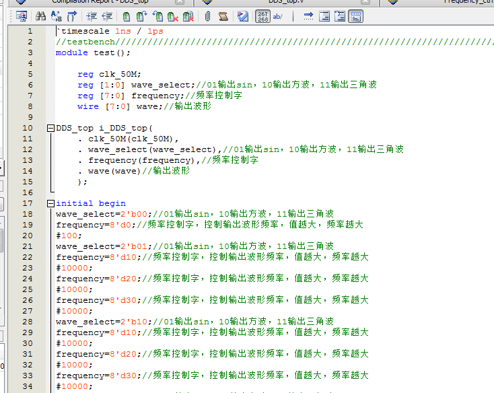
Task: Analyze current file checkmark icon
Action: (x=243, y=16)
